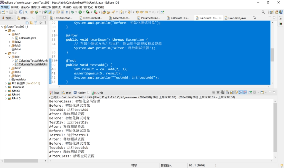Click the Search flashlight toolbar icon
284x168 pixels.
pos(113,12)
